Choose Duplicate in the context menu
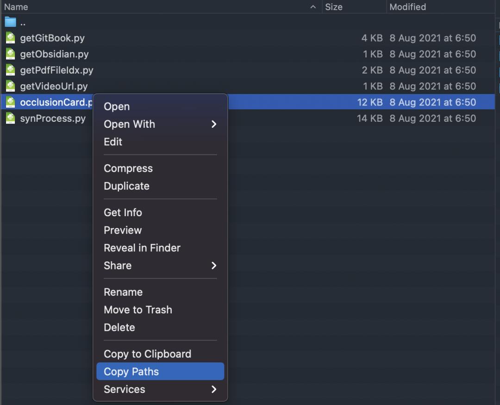The image size is (500, 405). pyautogui.click(x=126, y=186)
